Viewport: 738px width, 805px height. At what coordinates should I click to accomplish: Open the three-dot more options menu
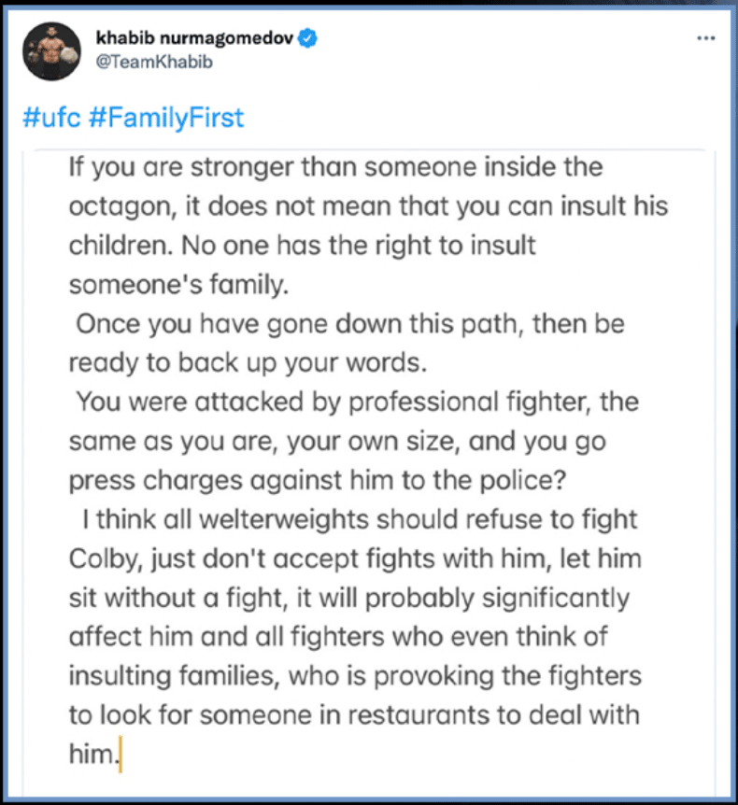coord(707,38)
